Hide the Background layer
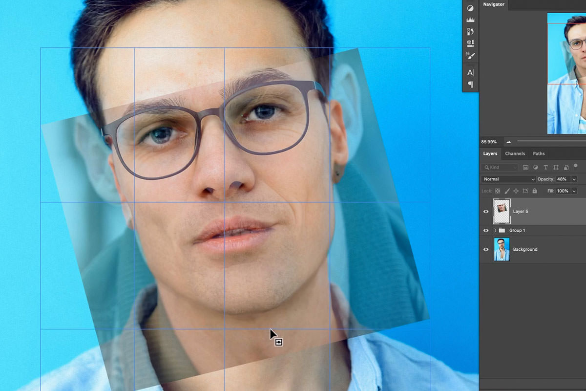The width and height of the screenshot is (586, 391). pos(486,249)
